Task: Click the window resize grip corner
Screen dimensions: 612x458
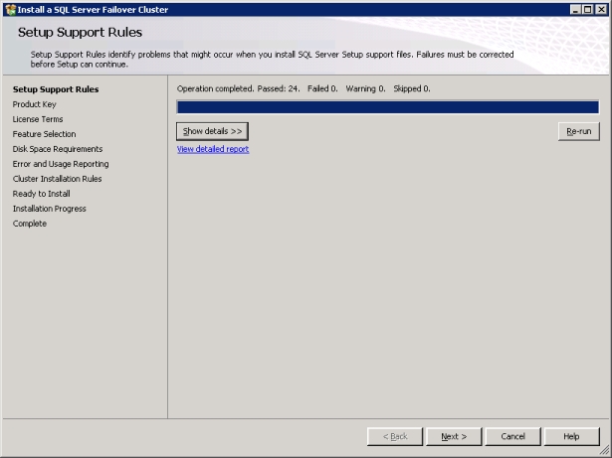Action: pyautogui.click(x=604, y=450)
